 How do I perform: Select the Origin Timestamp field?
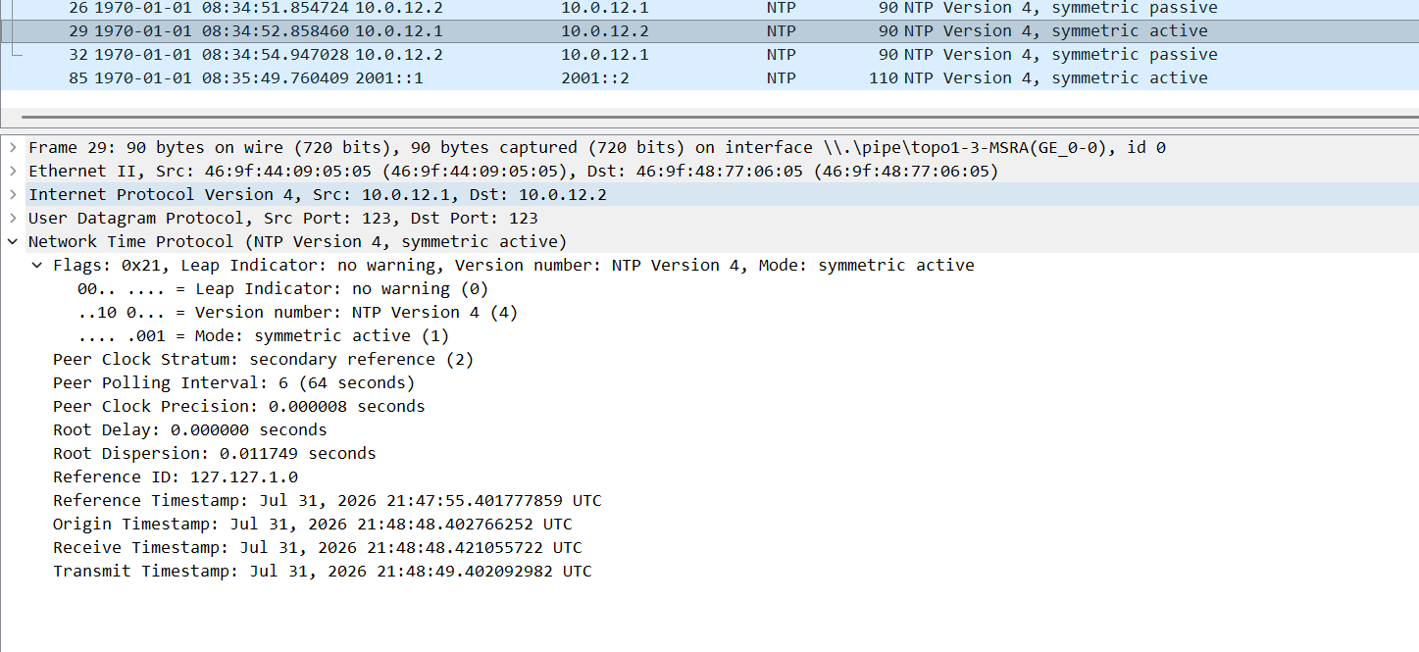pos(312,525)
